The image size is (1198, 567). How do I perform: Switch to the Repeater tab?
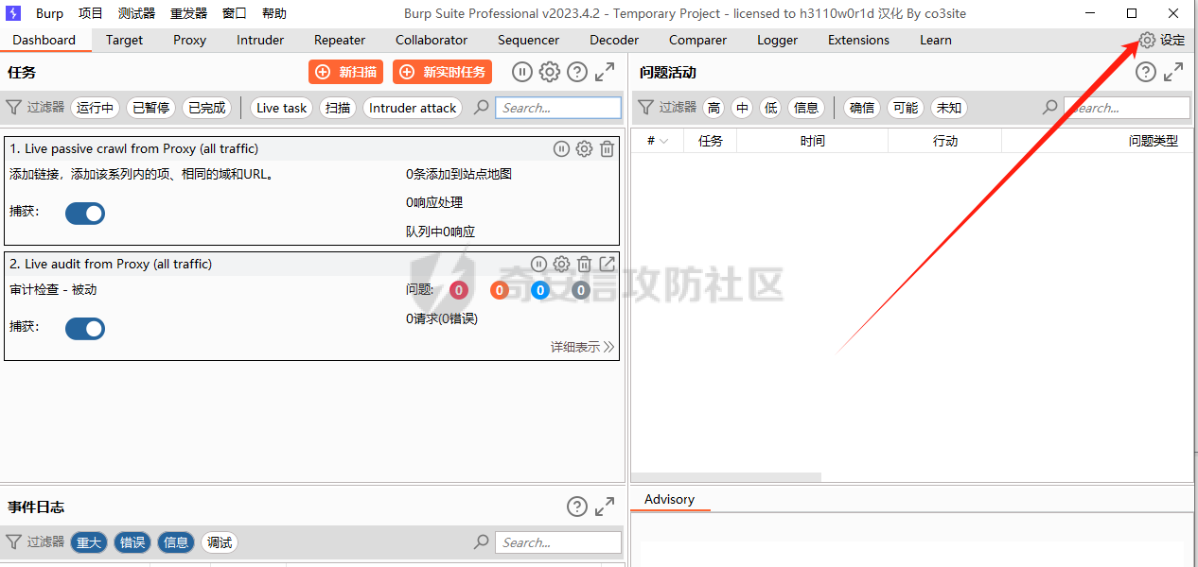tap(340, 40)
